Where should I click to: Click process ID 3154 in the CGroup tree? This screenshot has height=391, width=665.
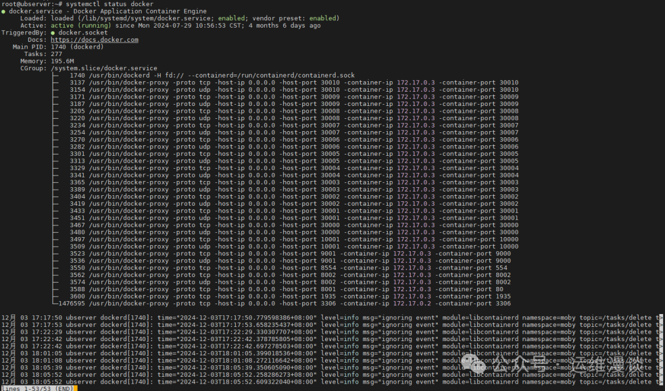[x=78, y=90]
